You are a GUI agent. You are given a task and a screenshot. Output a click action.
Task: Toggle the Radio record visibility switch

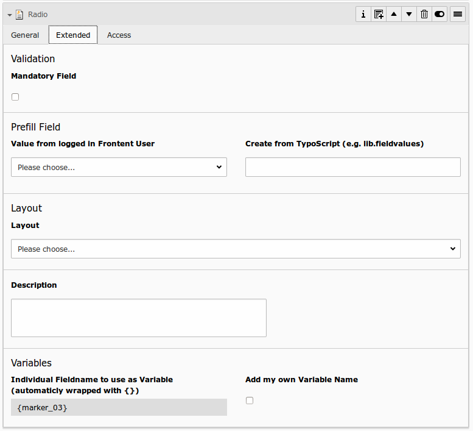coord(440,14)
